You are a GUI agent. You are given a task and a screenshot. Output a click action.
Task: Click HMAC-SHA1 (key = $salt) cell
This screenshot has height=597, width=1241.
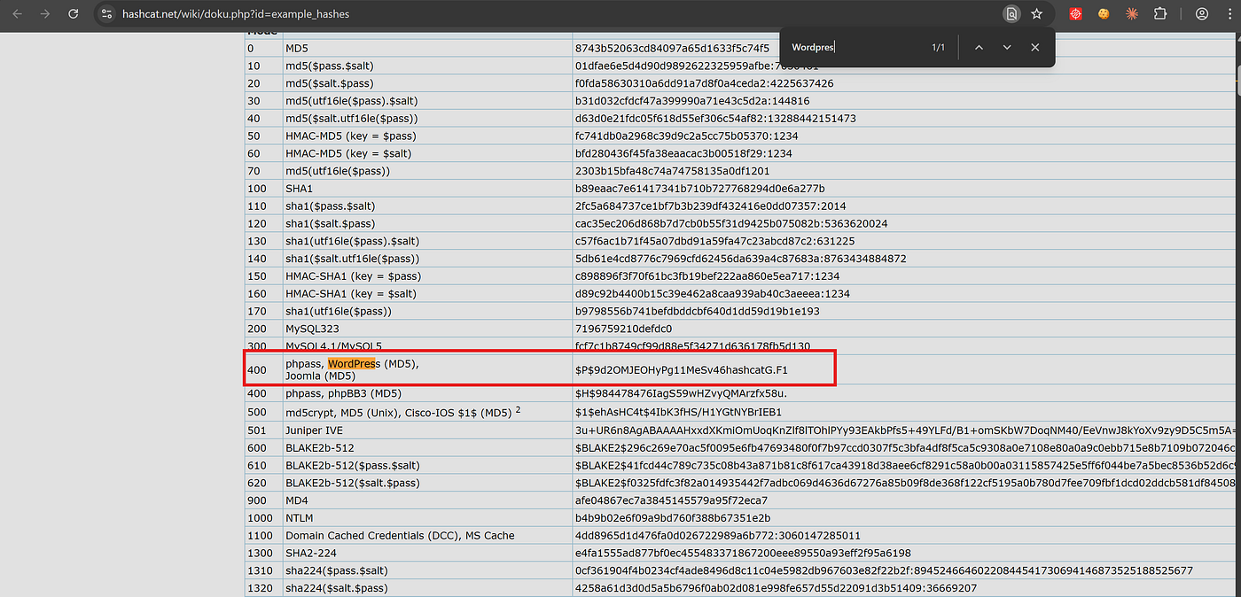coord(427,294)
